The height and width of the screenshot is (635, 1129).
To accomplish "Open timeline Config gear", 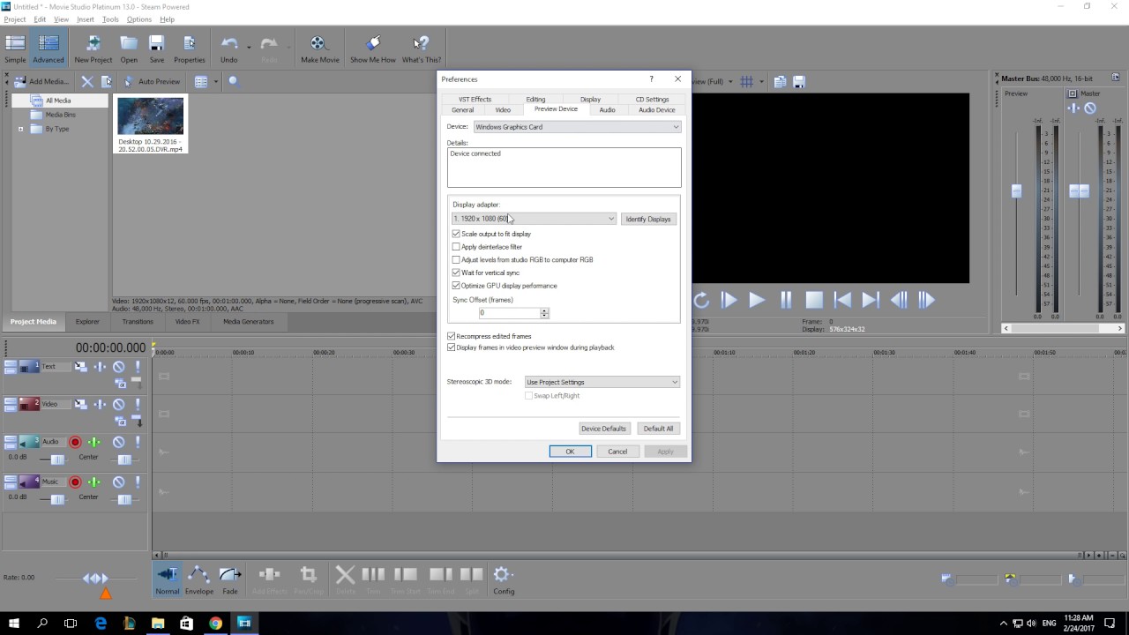I will (x=503, y=580).
